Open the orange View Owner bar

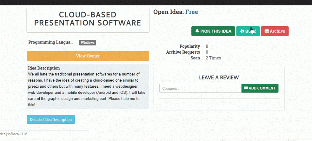click(x=88, y=56)
